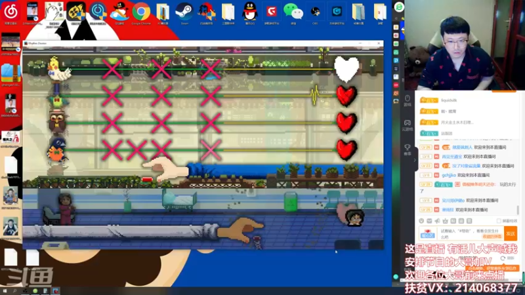525x295 pixels.
Task: Click the chat message input field
Action: [x=471, y=233]
